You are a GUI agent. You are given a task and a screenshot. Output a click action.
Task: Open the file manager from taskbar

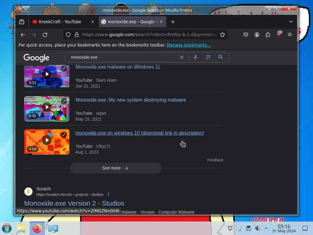21,228
